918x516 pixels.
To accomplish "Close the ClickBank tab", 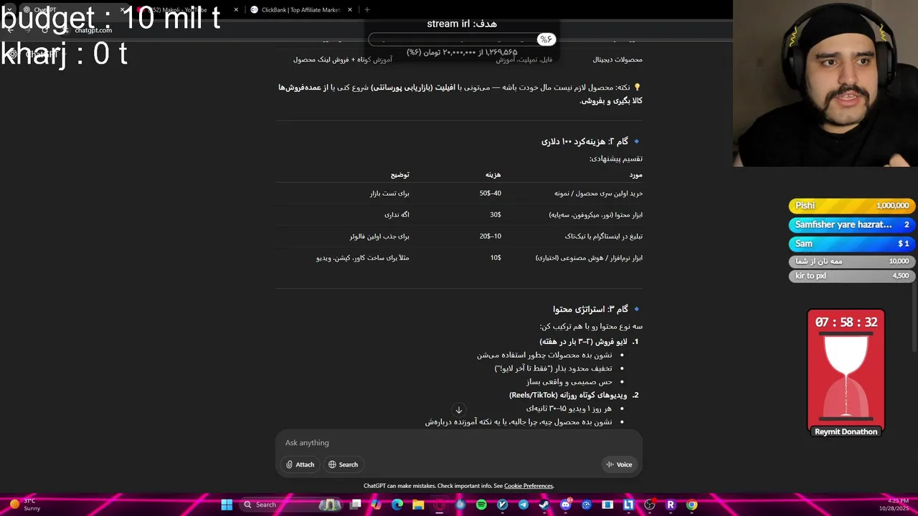I will 350,10.
